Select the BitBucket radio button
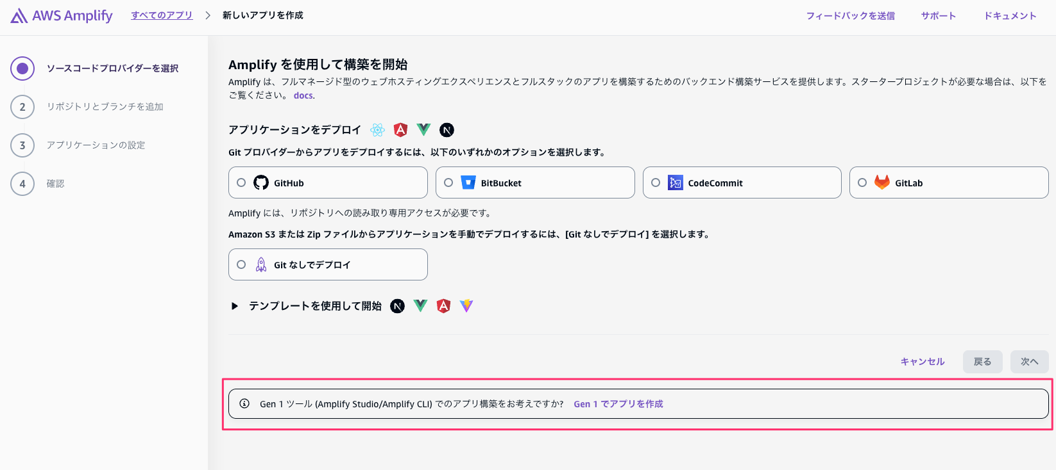Viewport: 1056px width, 470px height. click(448, 182)
